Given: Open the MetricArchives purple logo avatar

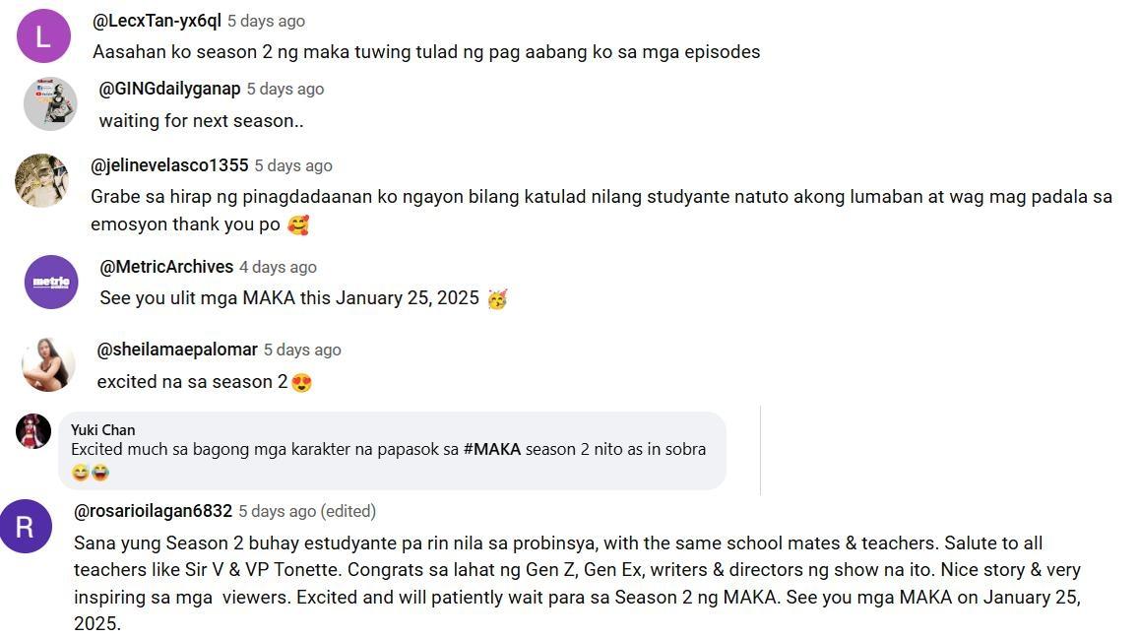Looking at the screenshot, I should [x=51, y=283].
